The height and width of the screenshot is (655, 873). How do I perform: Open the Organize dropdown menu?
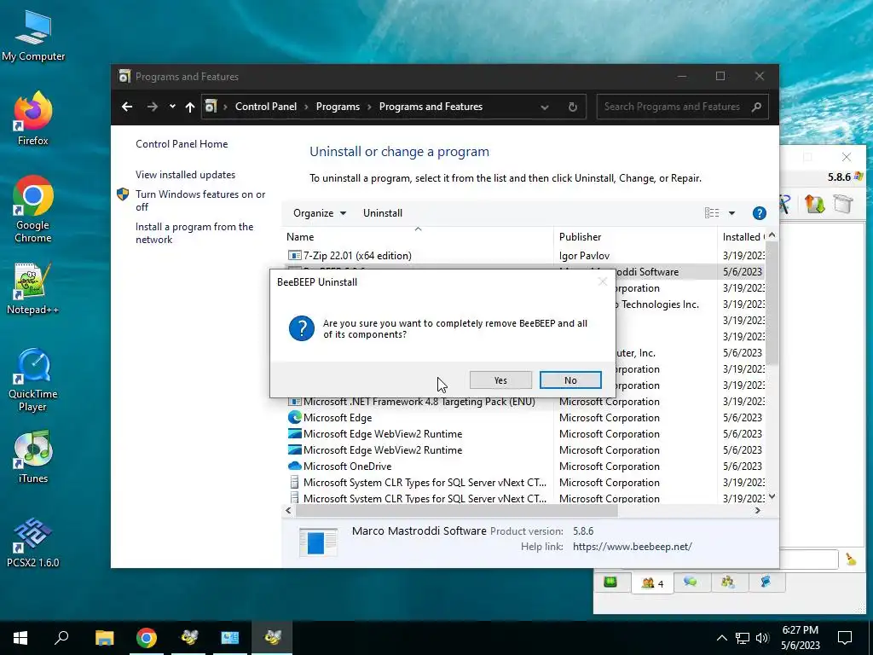tap(320, 212)
